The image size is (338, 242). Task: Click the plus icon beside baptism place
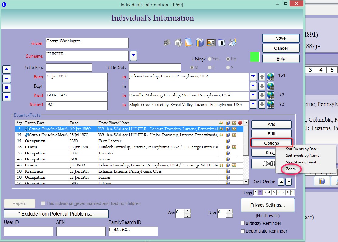(x=262, y=86)
